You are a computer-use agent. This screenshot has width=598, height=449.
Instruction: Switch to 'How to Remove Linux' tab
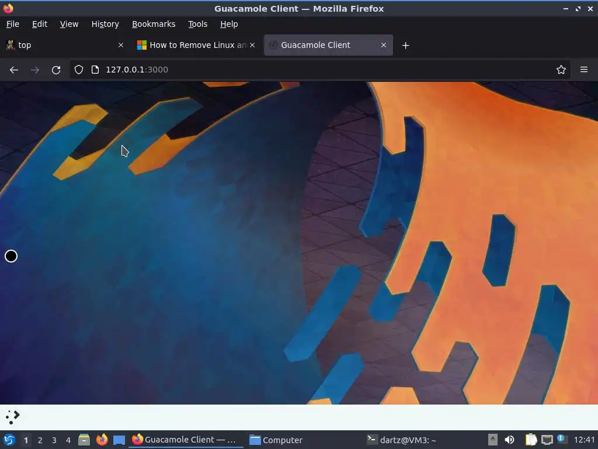195,45
